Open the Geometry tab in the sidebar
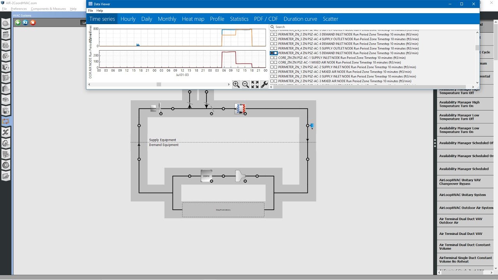The height and width of the screenshot is (280, 498). 5,78
